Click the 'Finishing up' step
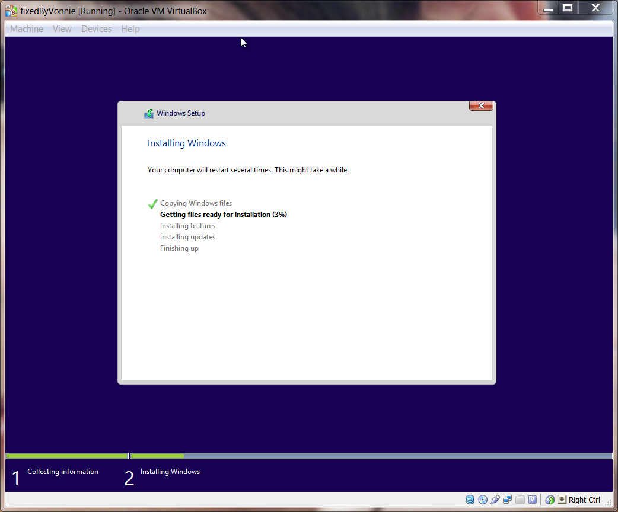 [x=179, y=248]
